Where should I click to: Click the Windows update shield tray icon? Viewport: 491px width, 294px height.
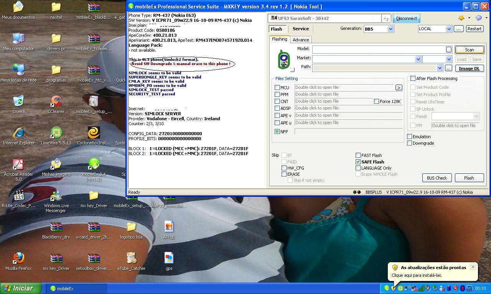pos(394,288)
